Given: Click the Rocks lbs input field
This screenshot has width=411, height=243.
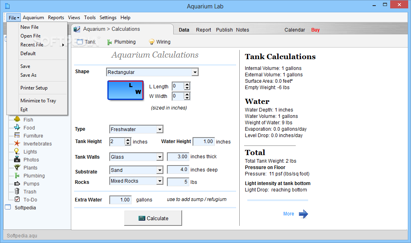Looking at the screenshot, I should (178, 182).
